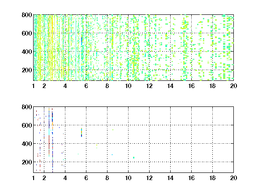This screenshot has height=194, width=258.
Task: Click x-axis label 1 on top plot
Action: tap(34, 86)
